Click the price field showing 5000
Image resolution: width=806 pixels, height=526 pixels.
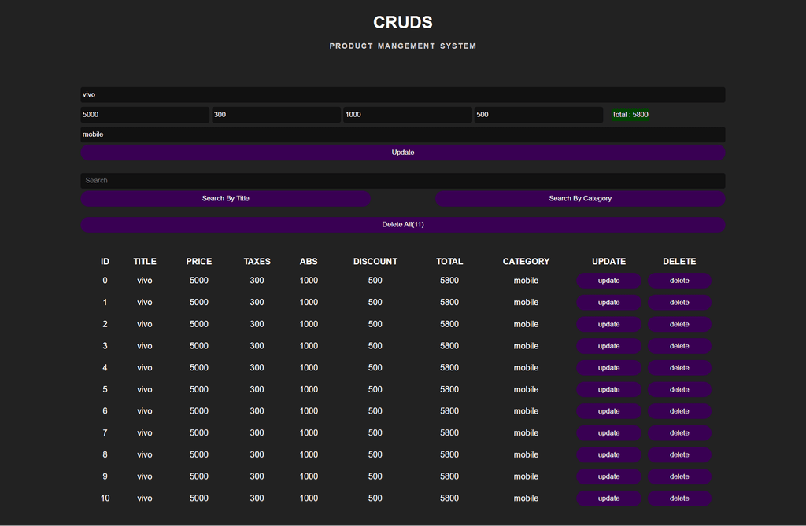pyautogui.click(x=145, y=115)
